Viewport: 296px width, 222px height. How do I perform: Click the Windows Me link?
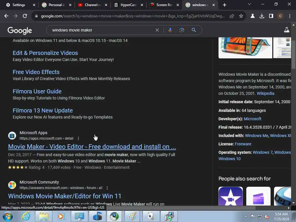(257, 136)
